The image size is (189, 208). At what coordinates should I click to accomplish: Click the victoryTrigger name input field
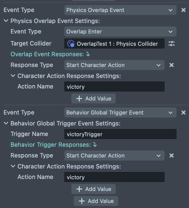120,134
